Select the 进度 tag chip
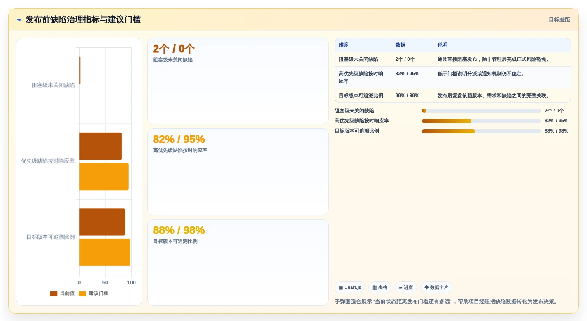The image size is (587, 321). (405, 287)
